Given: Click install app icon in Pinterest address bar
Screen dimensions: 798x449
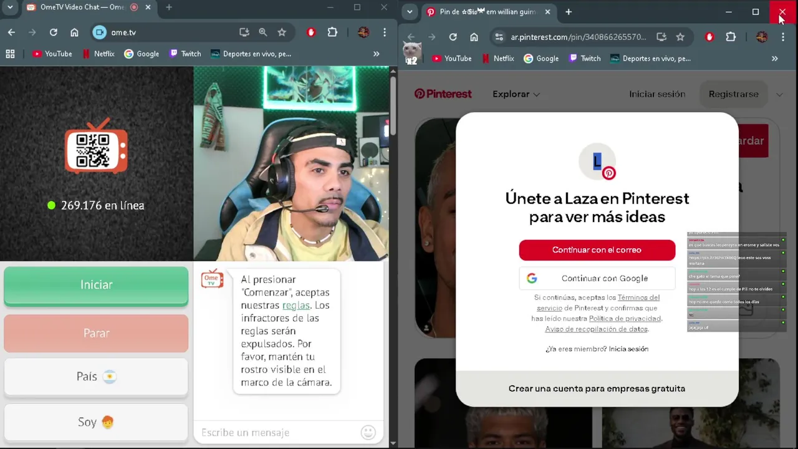Looking at the screenshot, I should pyautogui.click(x=661, y=37).
